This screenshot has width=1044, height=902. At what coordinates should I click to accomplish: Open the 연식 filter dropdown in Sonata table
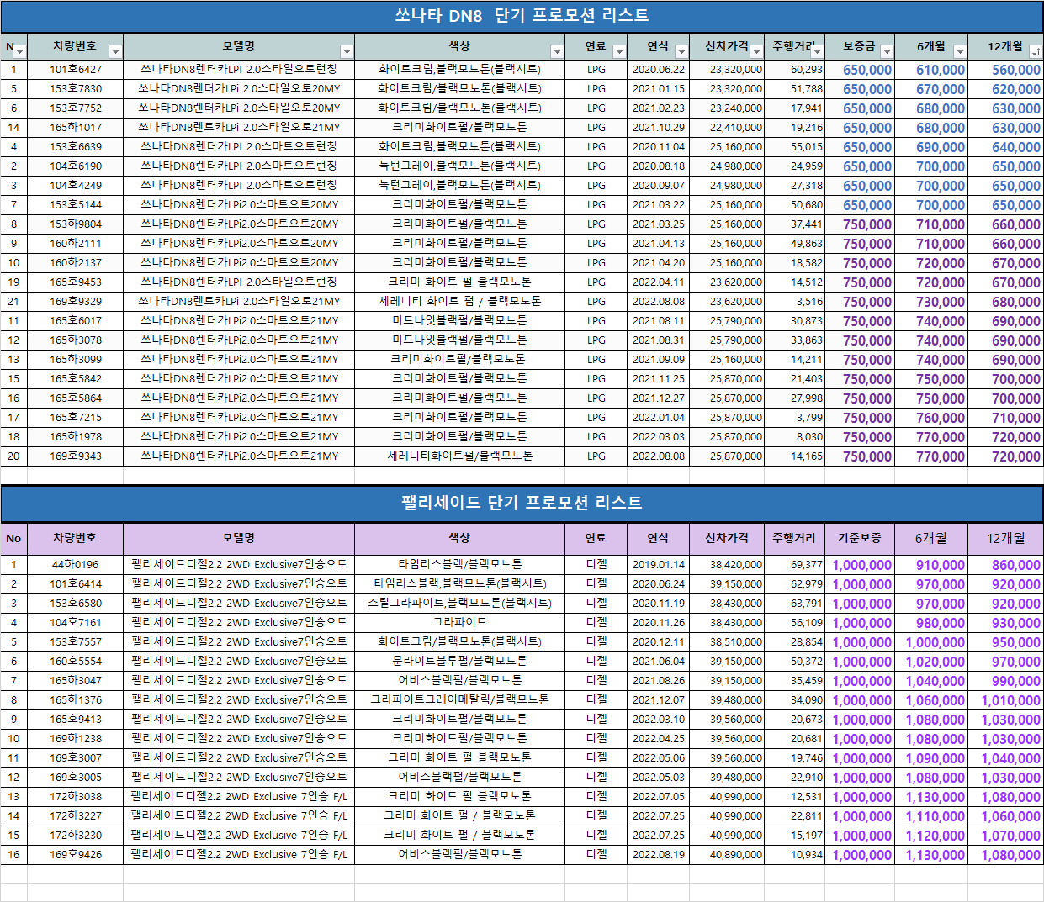pyautogui.click(x=681, y=52)
